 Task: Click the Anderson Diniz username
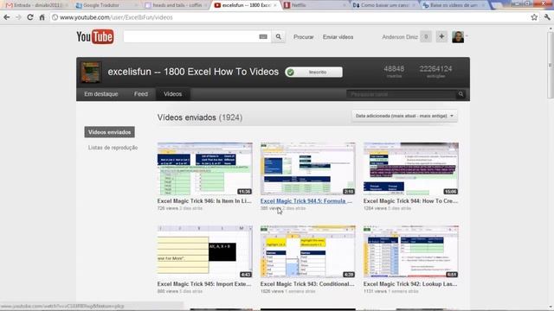point(400,37)
